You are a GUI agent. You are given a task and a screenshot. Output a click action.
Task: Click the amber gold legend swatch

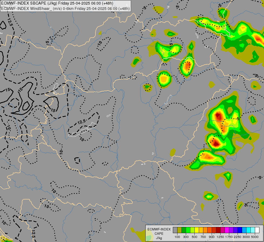201,230
